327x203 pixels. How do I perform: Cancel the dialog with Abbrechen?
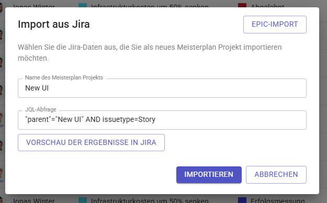[x=276, y=175]
